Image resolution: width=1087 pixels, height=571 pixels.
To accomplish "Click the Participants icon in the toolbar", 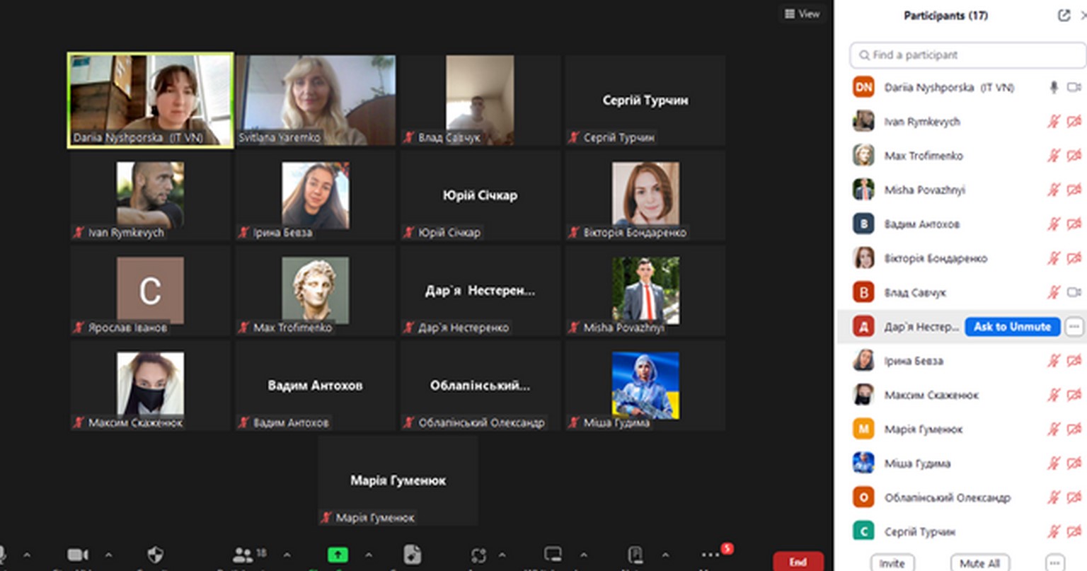I will coord(243,555).
